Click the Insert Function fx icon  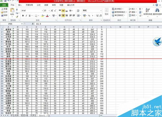33,24
